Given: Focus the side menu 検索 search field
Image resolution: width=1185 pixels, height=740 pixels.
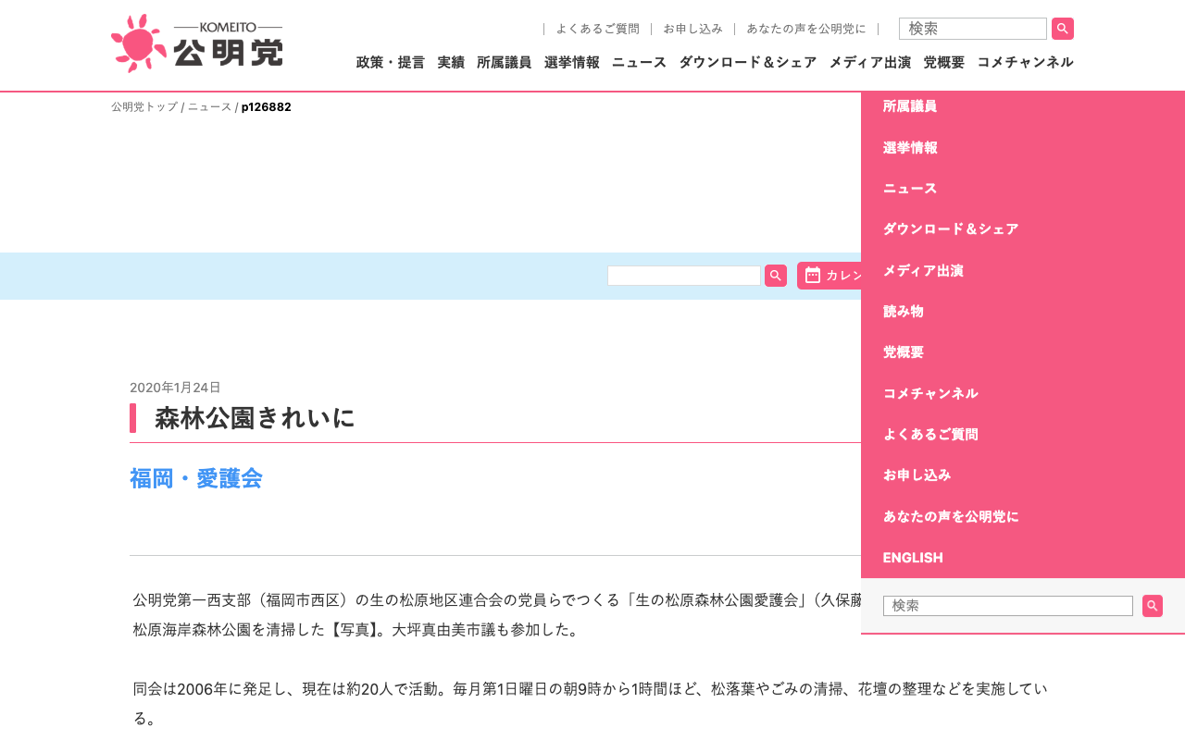Looking at the screenshot, I should pyautogui.click(x=1008, y=606).
